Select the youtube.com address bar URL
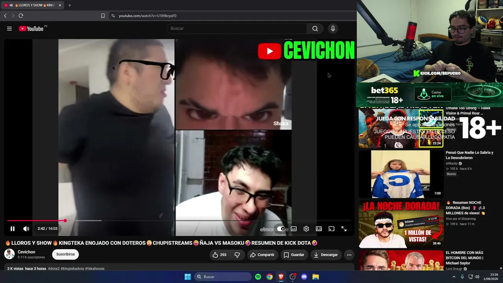Viewport: 503px width, 283px height. [x=148, y=16]
